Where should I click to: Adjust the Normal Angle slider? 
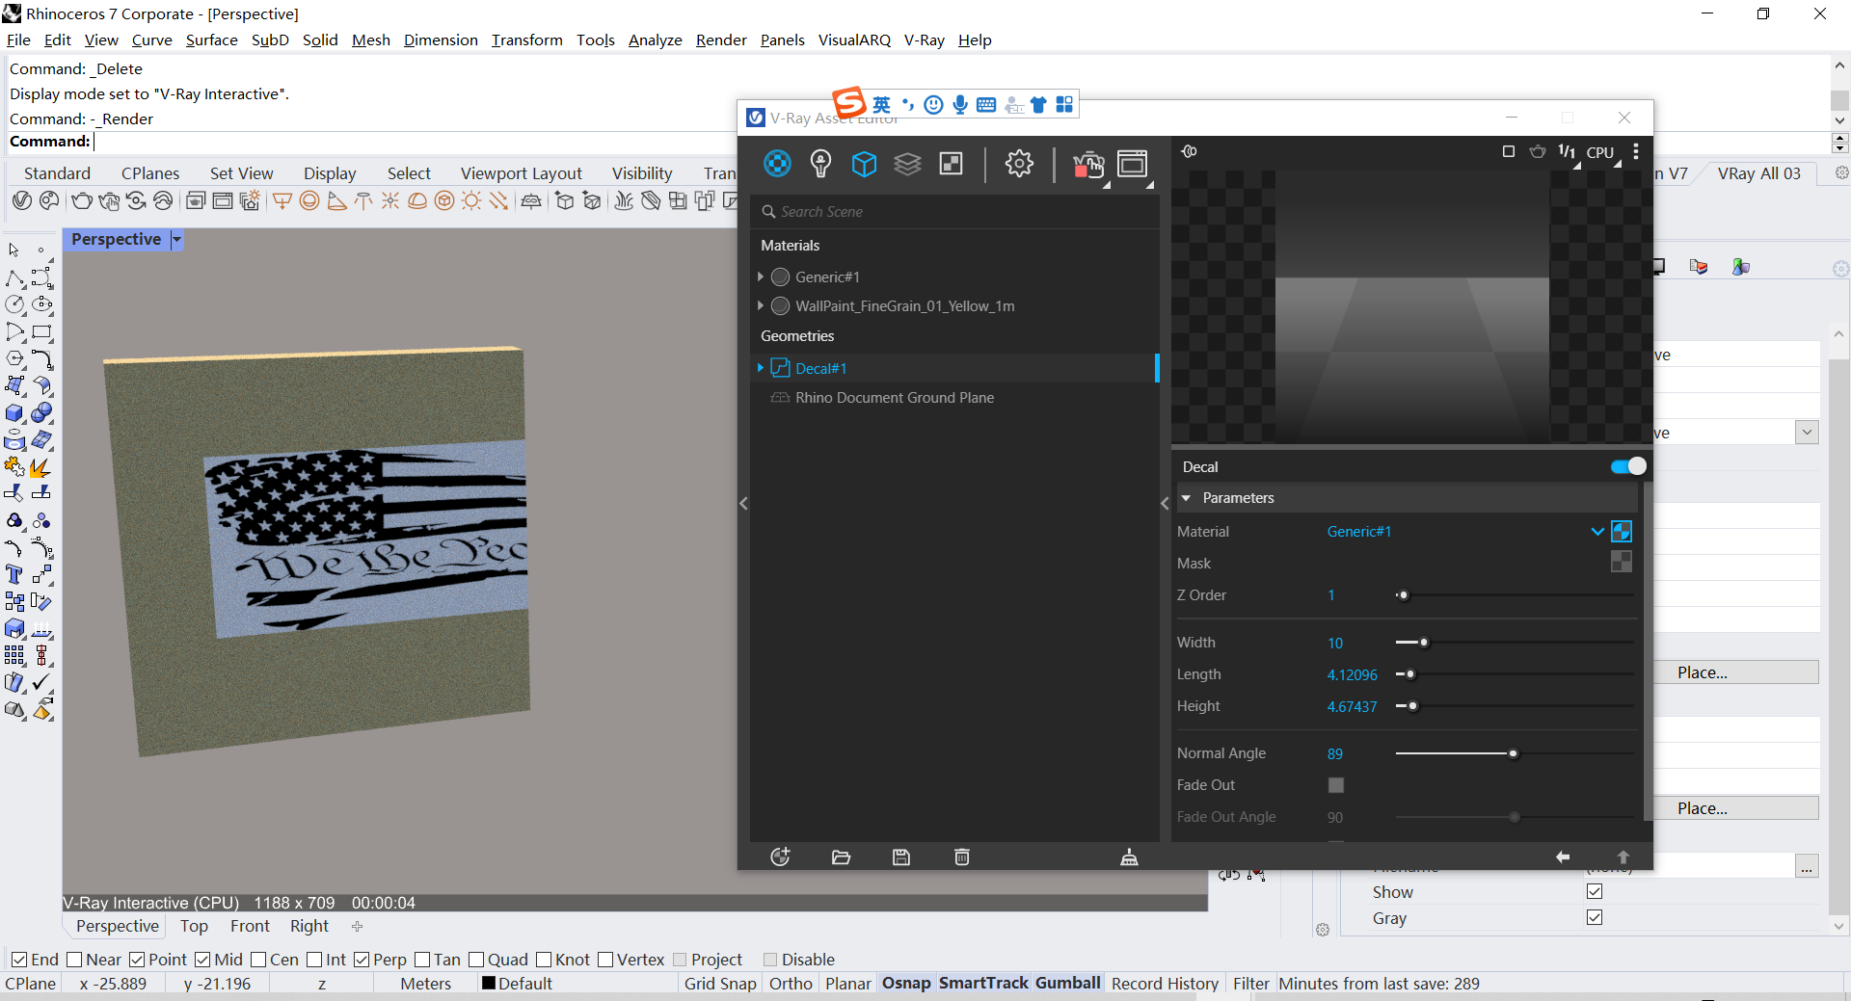pyautogui.click(x=1513, y=753)
